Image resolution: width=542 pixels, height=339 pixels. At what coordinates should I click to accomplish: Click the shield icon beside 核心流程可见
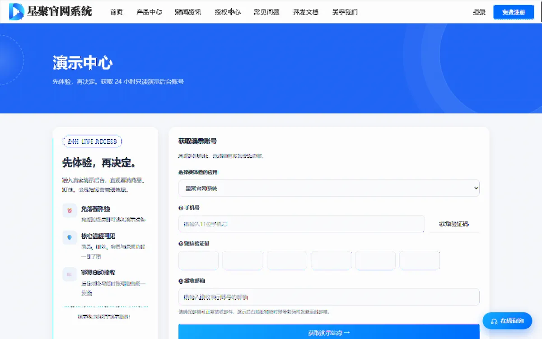pyautogui.click(x=70, y=238)
